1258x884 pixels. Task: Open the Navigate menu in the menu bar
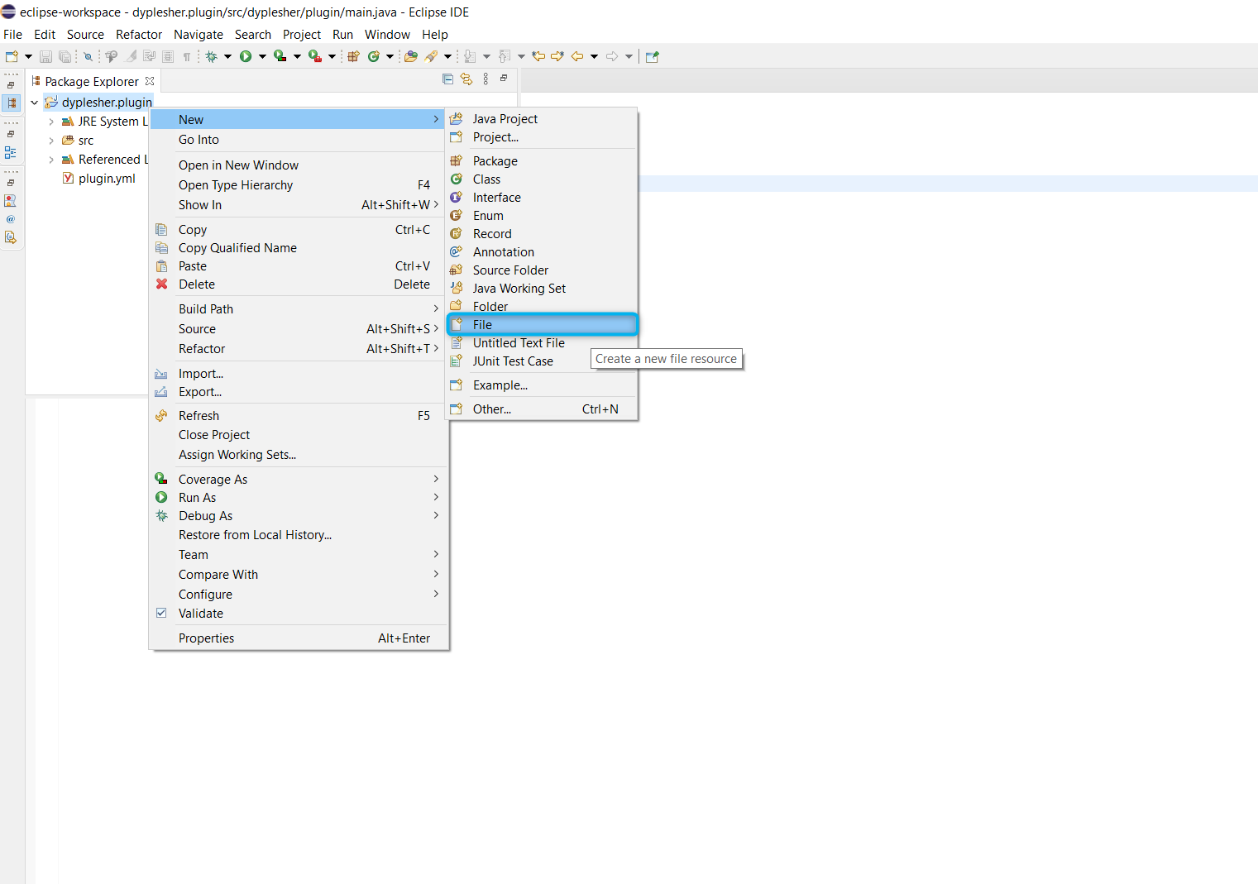click(x=199, y=35)
